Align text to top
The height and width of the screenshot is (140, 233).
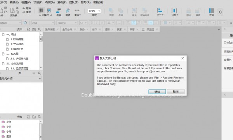tap(146, 23)
